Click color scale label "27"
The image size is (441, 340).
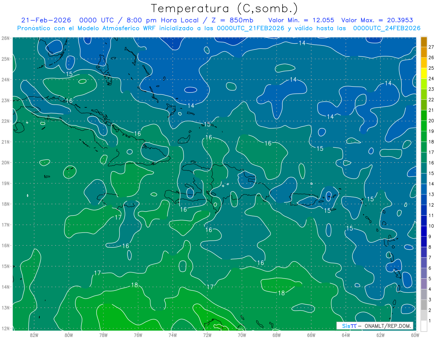pos(431,47)
